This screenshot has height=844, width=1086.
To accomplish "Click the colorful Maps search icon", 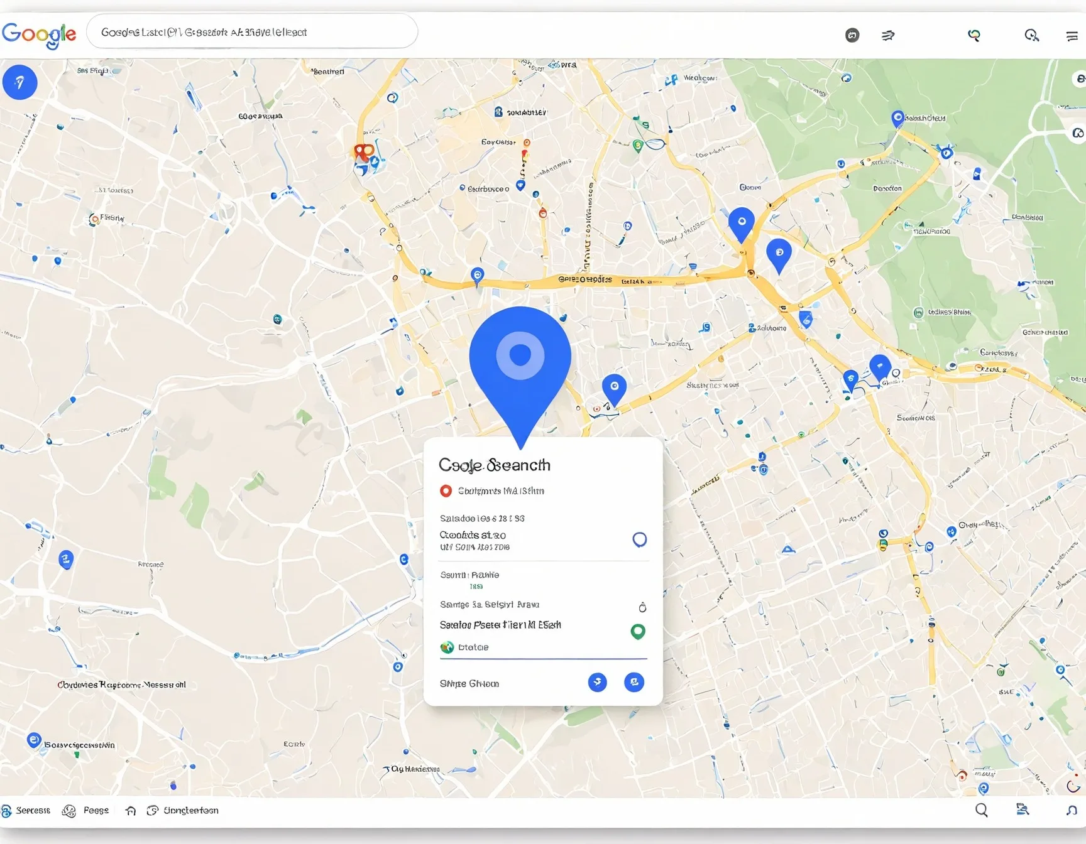I will pos(974,36).
